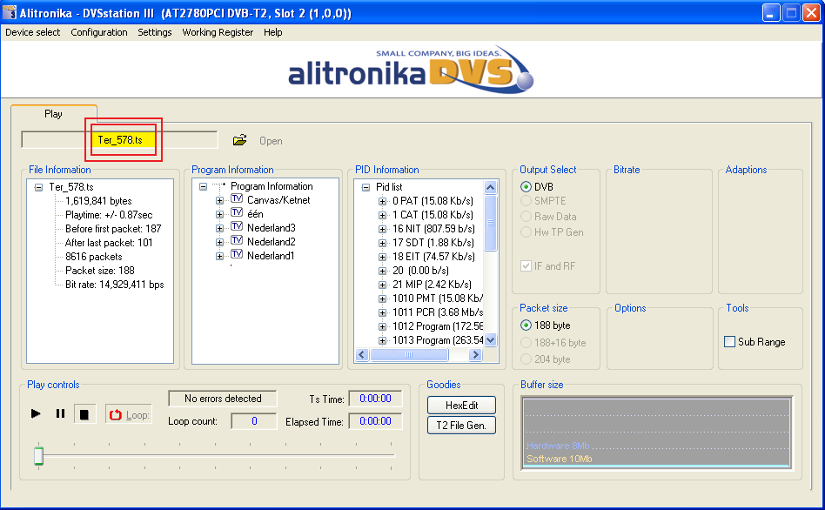Start playback with the Play button
Image resolution: width=825 pixels, height=510 pixels.
(x=36, y=413)
